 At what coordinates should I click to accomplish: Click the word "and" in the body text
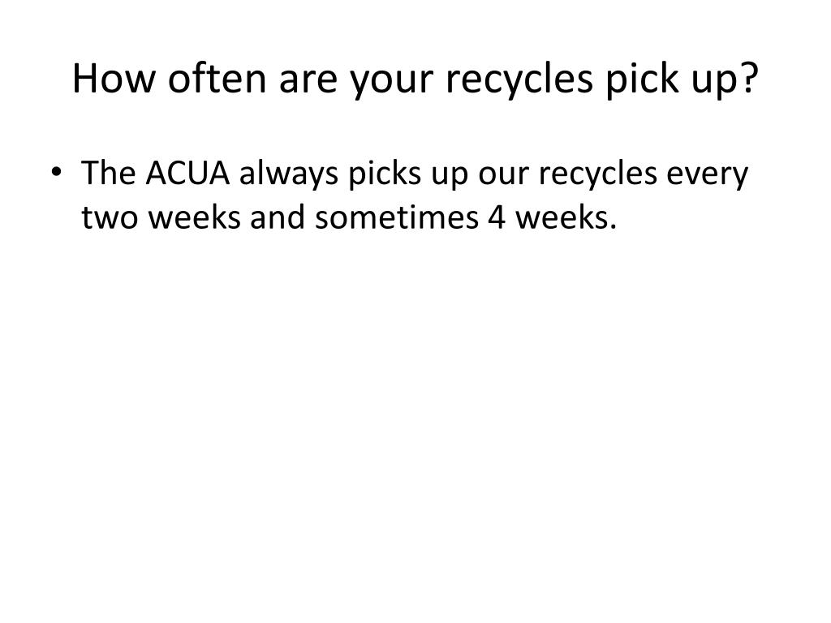[x=278, y=217]
